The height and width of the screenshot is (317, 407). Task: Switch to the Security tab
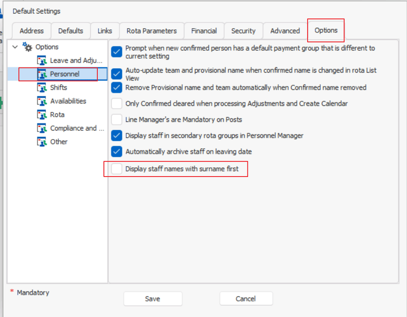(244, 31)
